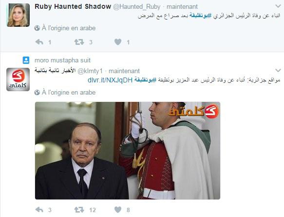Screen dimensions: 284x217
Task: Open Ruby Haunted Shadow display name
Action: pyautogui.click(x=73, y=6)
